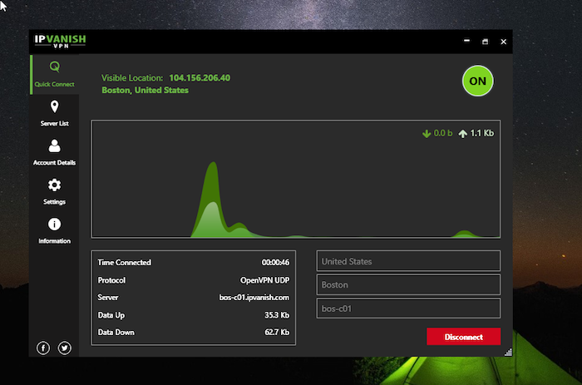Close the IPVanish window

coord(503,42)
